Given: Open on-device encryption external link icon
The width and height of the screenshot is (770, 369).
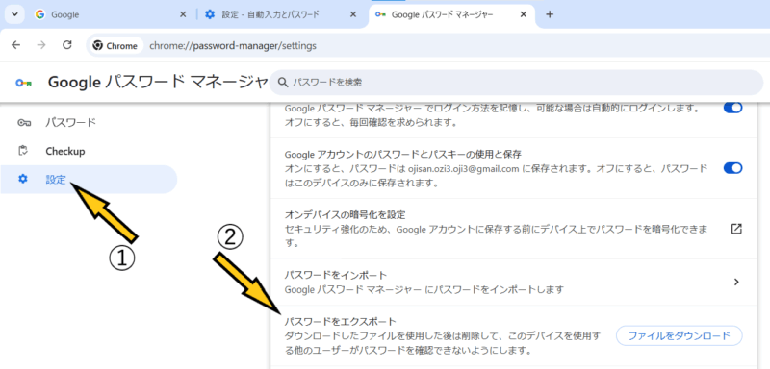Looking at the screenshot, I should pyautogui.click(x=735, y=229).
